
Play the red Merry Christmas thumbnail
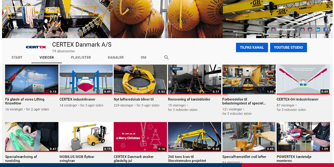(140, 137)
